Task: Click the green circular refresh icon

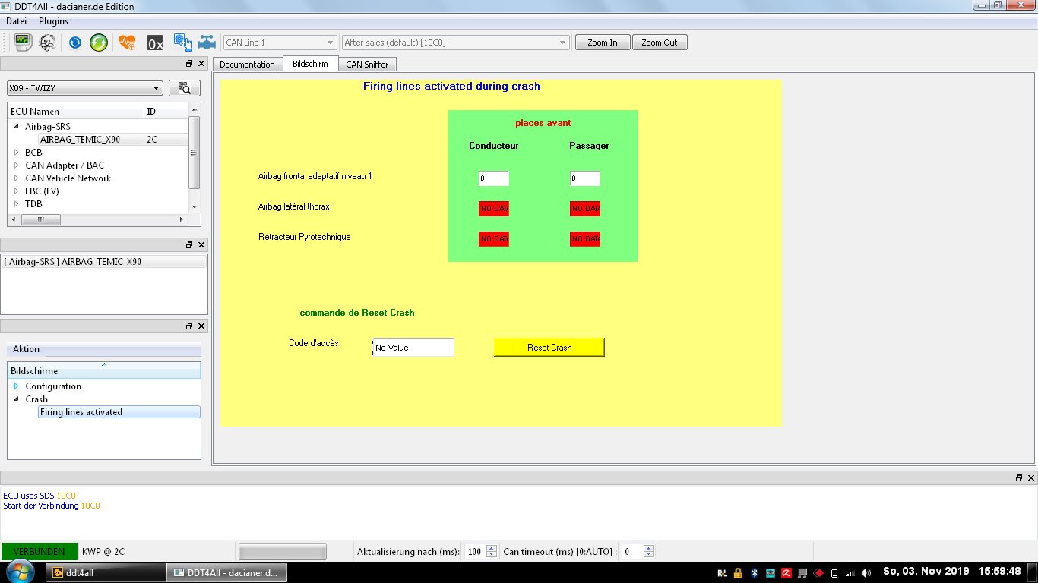Action: 98,43
